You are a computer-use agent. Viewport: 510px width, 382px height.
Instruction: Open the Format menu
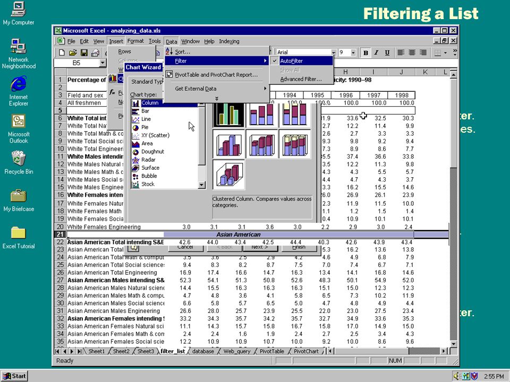coord(135,41)
